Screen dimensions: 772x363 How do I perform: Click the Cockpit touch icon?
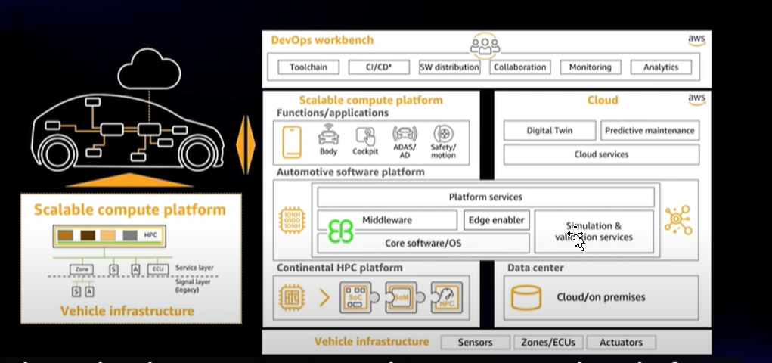[366, 136]
